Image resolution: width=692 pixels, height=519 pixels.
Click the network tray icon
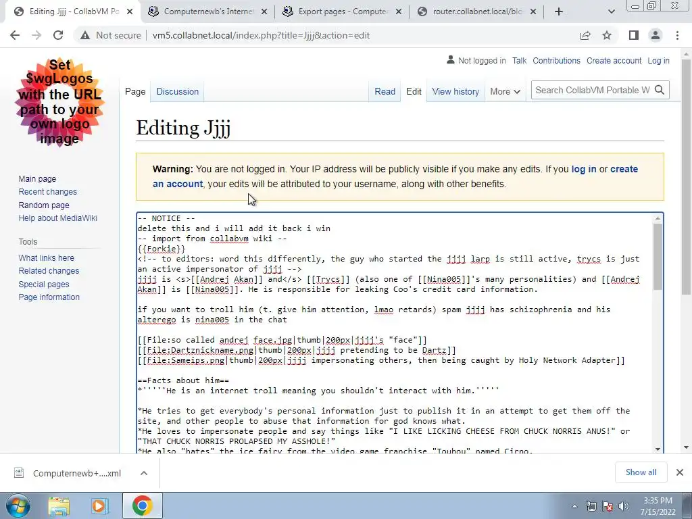pyautogui.click(x=591, y=506)
